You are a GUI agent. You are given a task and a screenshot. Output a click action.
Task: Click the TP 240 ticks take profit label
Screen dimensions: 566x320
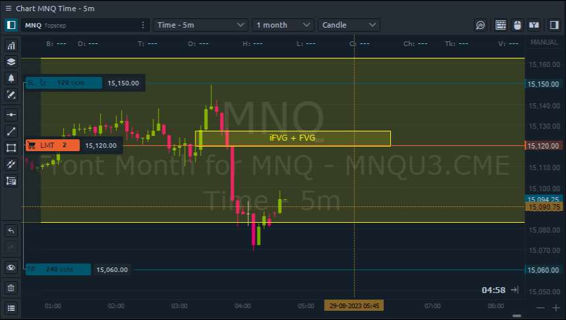click(58, 269)
